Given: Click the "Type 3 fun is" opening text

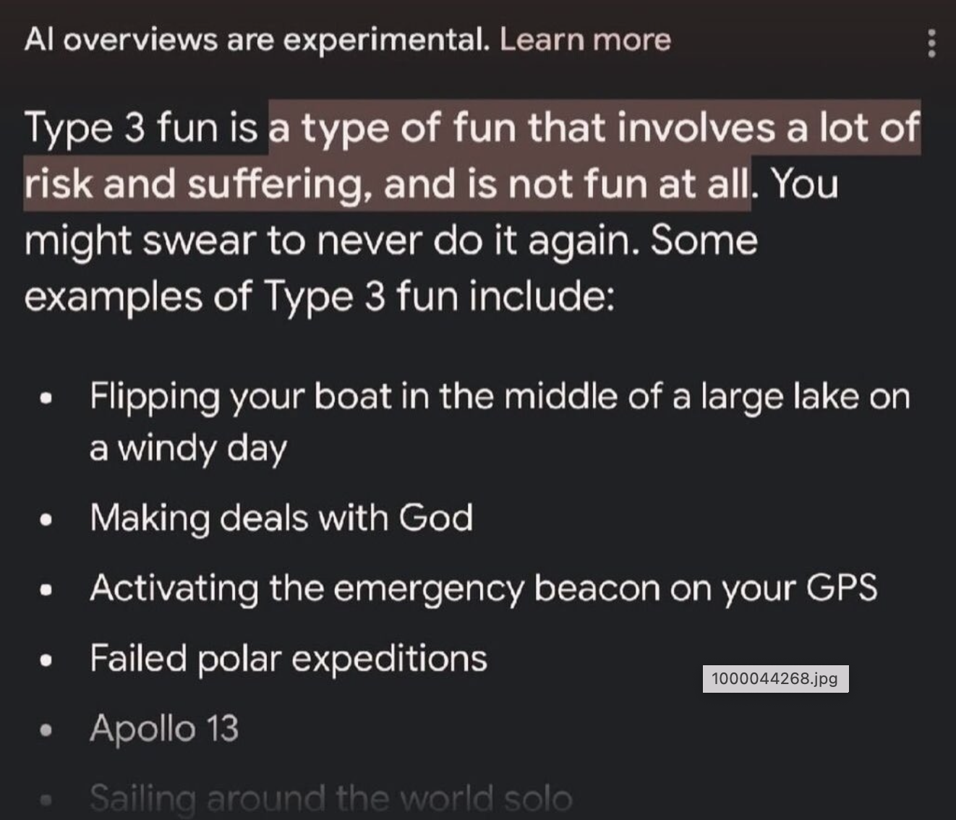Looking at the screenshot, I should 142,129.
